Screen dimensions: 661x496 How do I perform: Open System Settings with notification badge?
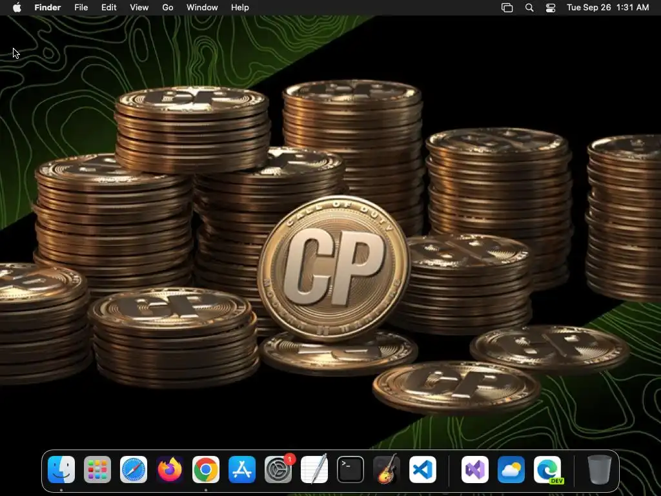click(278, 470)
